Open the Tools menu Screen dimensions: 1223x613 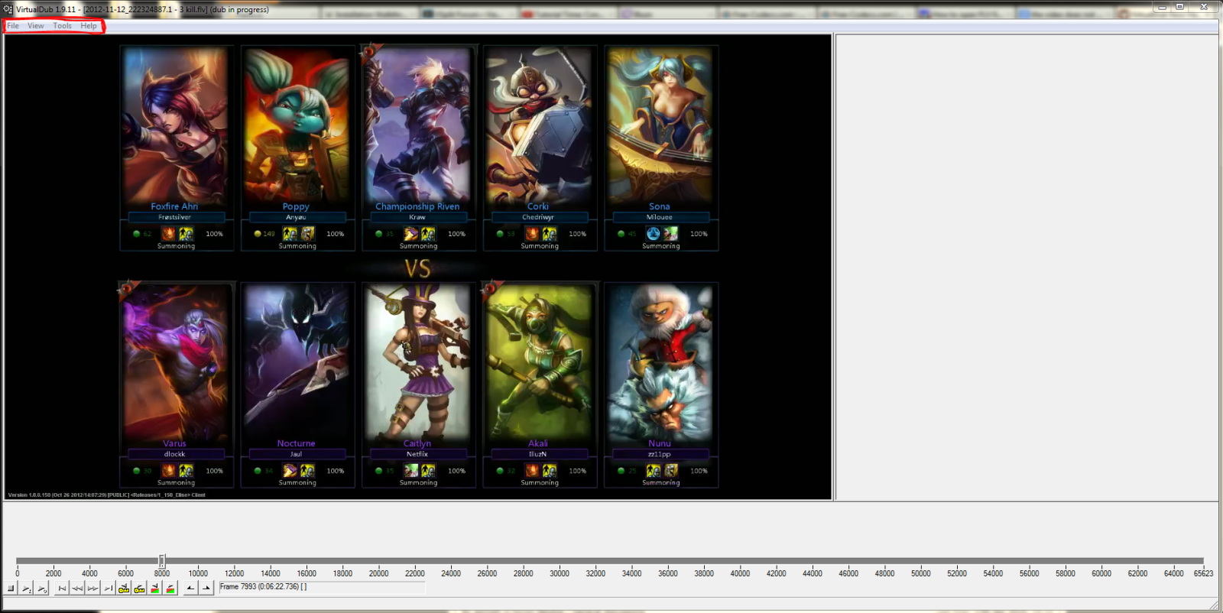tap(63, 26)
